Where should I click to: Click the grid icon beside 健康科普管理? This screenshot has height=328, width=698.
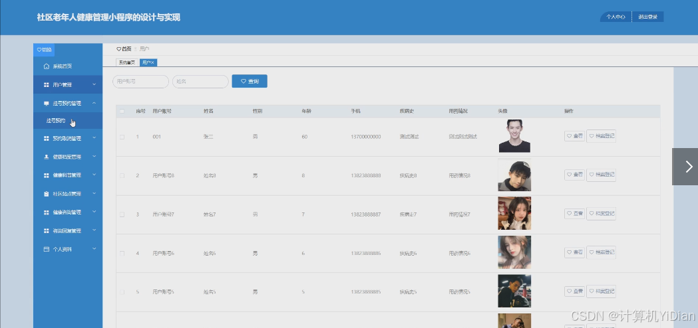tap(47, 175)
